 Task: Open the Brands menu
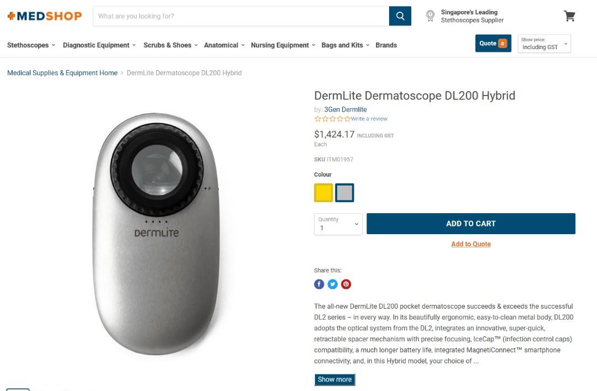386,45
